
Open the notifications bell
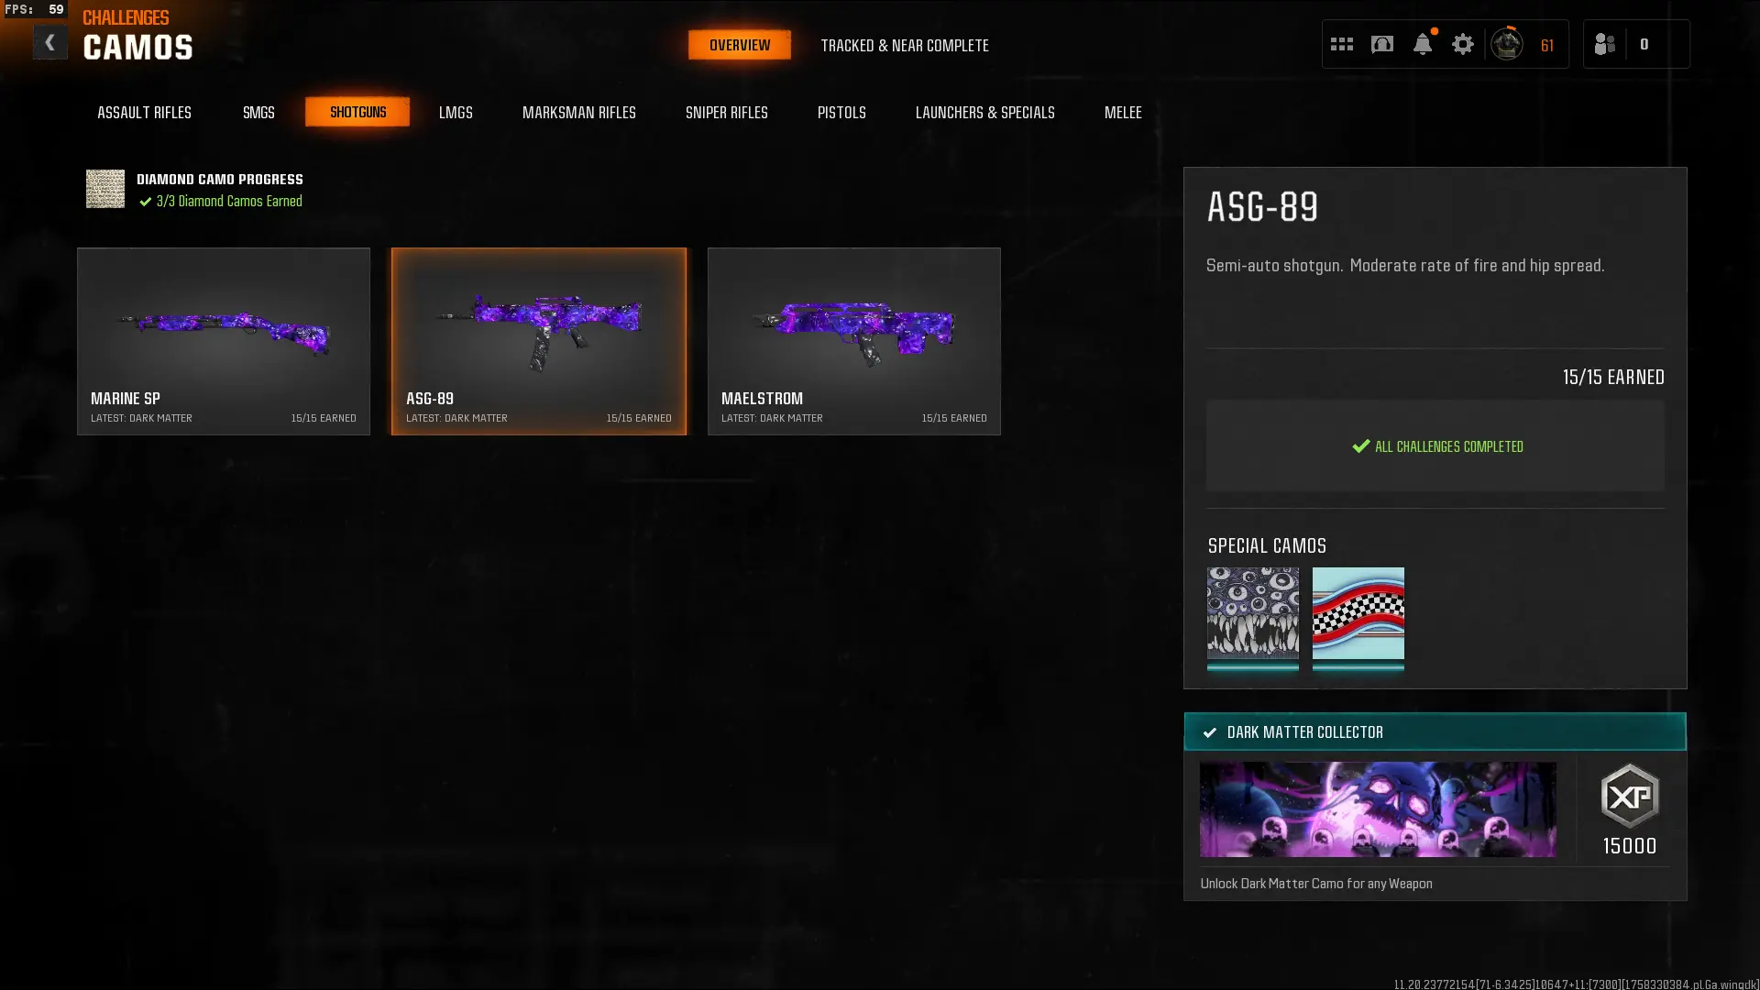coord(1422,44)
